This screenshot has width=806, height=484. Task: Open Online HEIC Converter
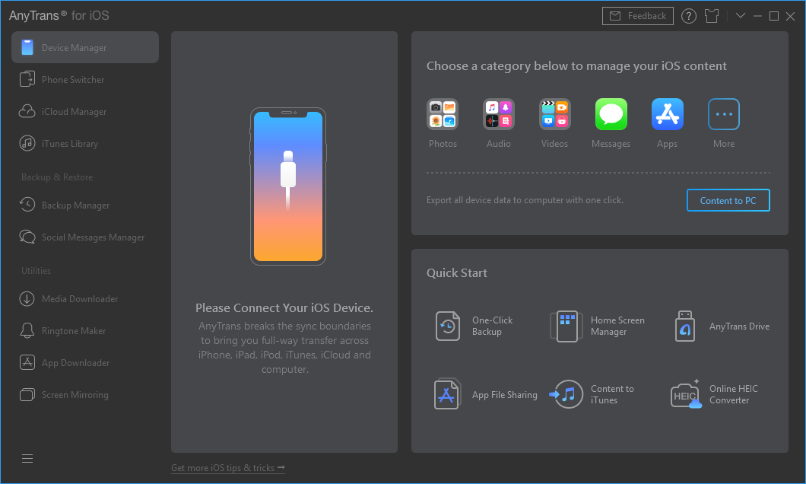coord(715,394)
